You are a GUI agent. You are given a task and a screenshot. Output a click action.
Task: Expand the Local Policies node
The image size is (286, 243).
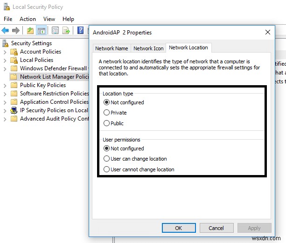(5, 61)
